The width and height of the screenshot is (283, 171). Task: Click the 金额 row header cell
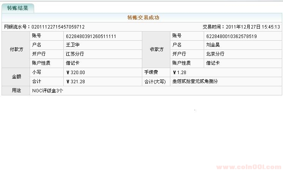(x=16, y=77)
